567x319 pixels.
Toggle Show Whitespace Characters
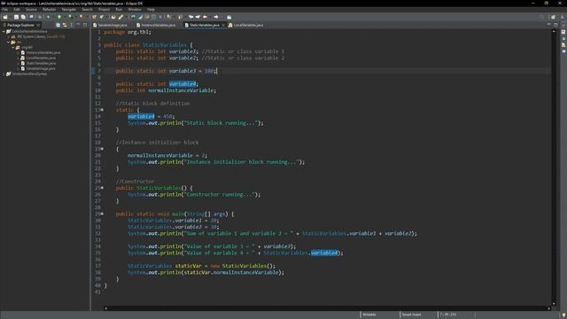tap(160, 17)
